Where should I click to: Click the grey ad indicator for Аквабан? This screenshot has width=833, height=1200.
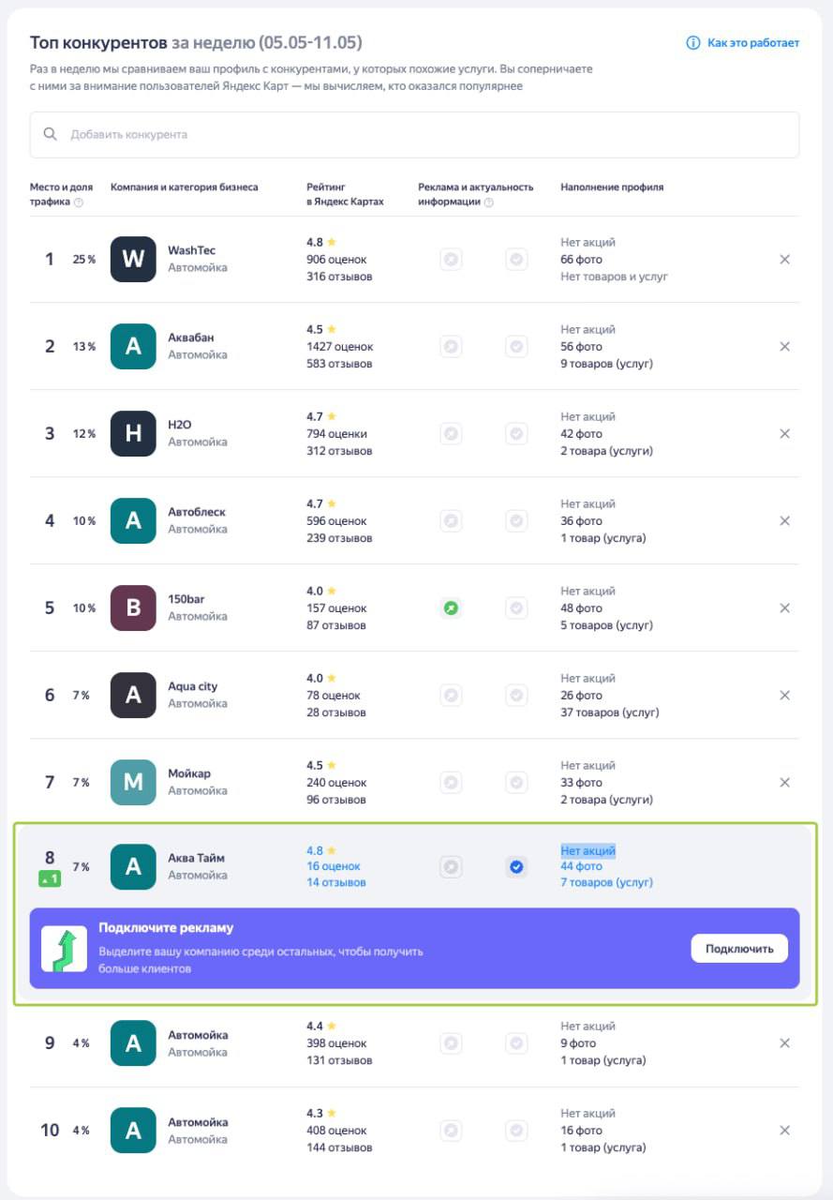click(452, 347)
